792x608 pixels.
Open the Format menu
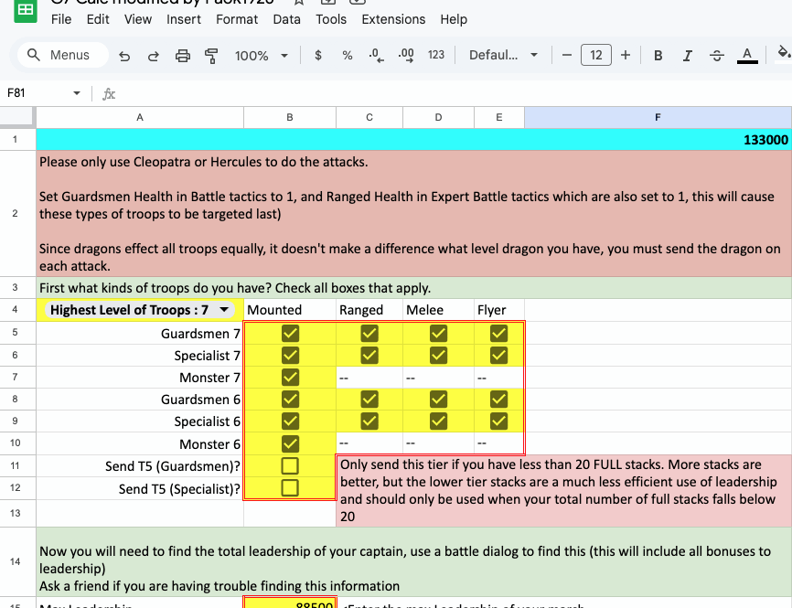pos(237,19)
